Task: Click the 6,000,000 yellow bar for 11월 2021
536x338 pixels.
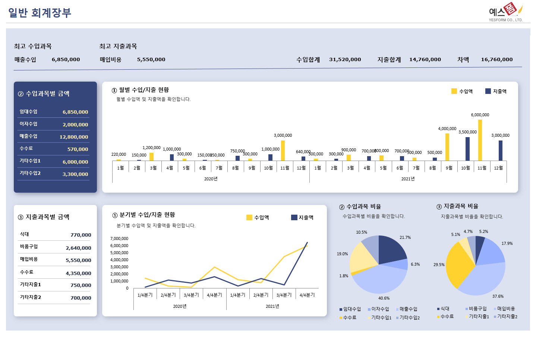Action: pos(481,139)
